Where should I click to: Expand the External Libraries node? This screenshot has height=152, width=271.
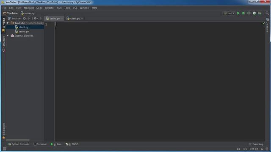point(8,35)
